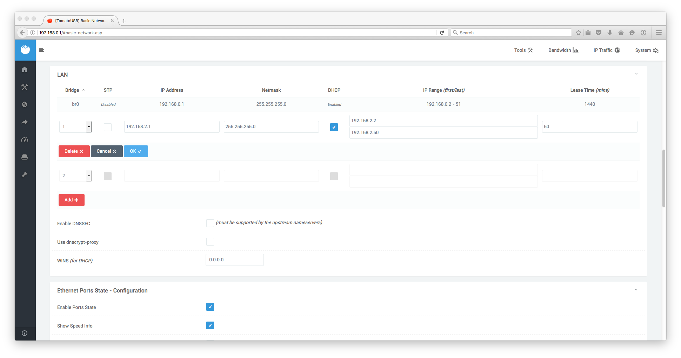Viewport: 681px width, 358px height.
Task: Select the TomatoUSB Basic Network browser tab
Action: (x=81, y=21)
